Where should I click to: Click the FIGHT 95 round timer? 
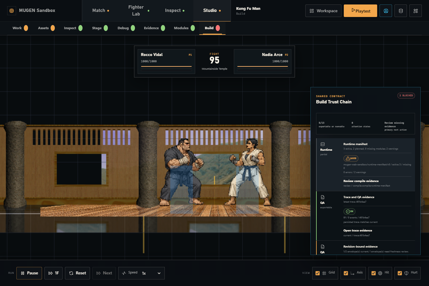click(214, 58)
